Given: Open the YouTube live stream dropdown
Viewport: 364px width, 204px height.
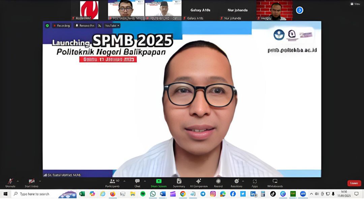Looking at the screenshot, I should click(112, 26).
